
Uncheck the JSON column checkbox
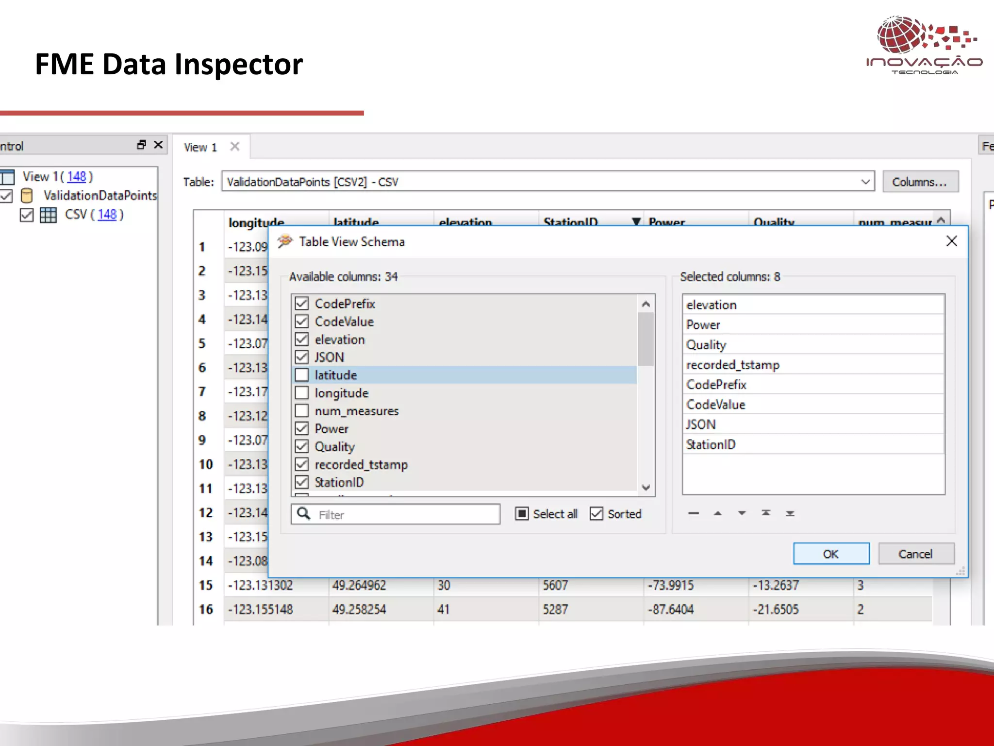pyautogui.click(x=302, y=357)
